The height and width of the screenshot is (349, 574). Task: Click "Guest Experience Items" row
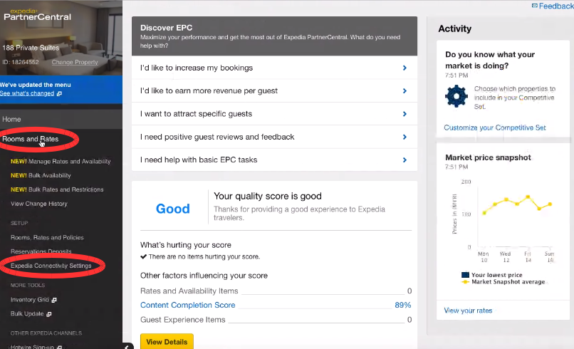(x=276, y=320)
